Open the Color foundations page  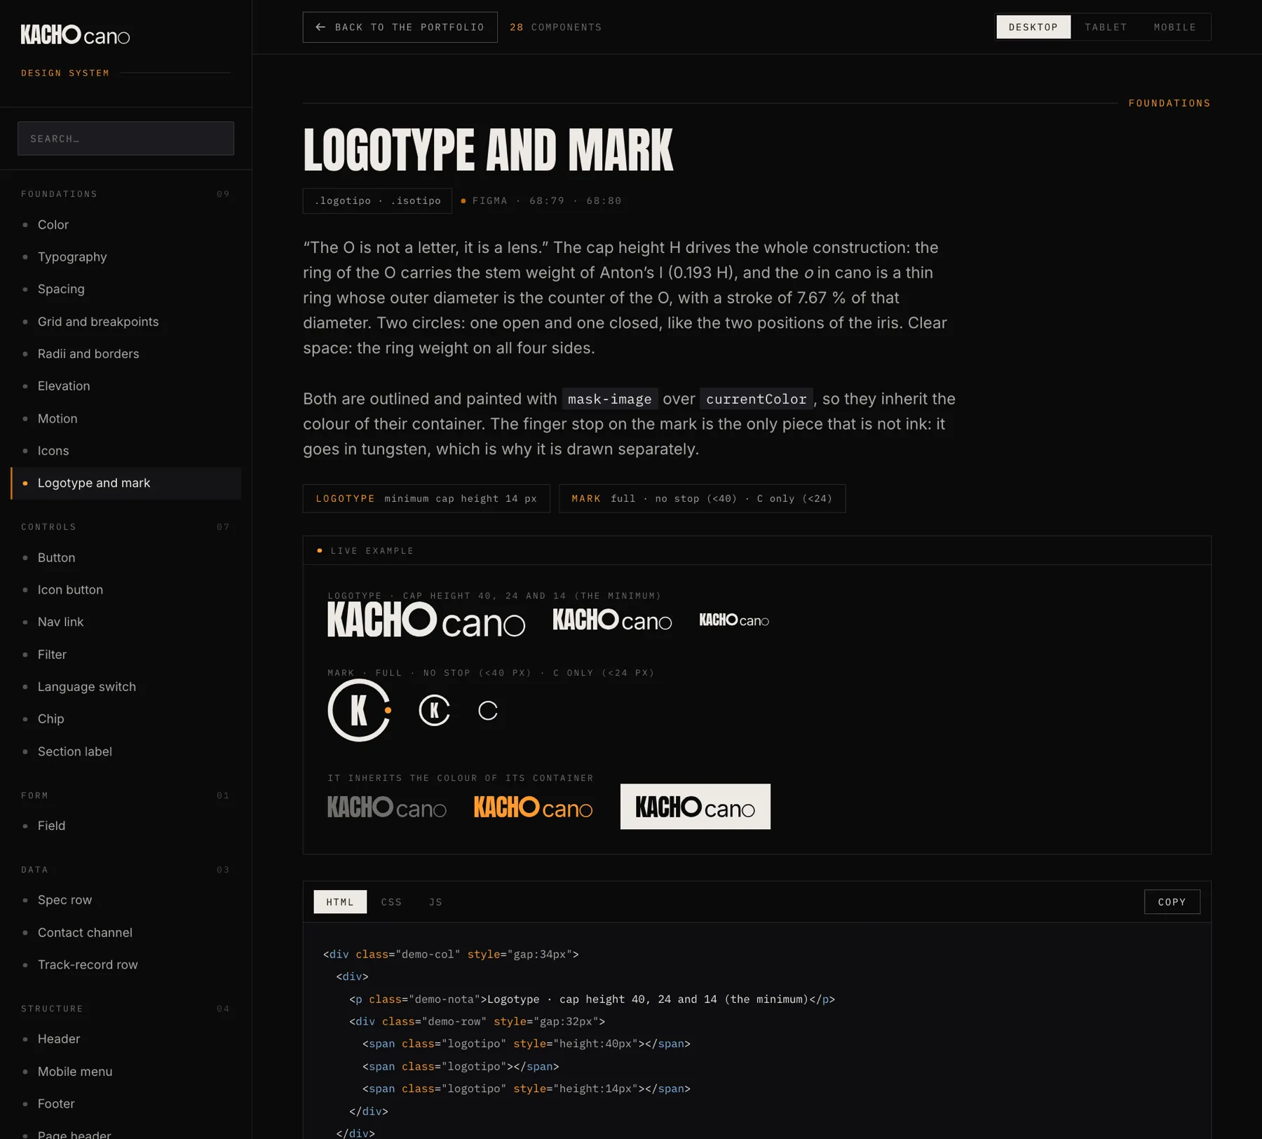[x=126, y=225]
